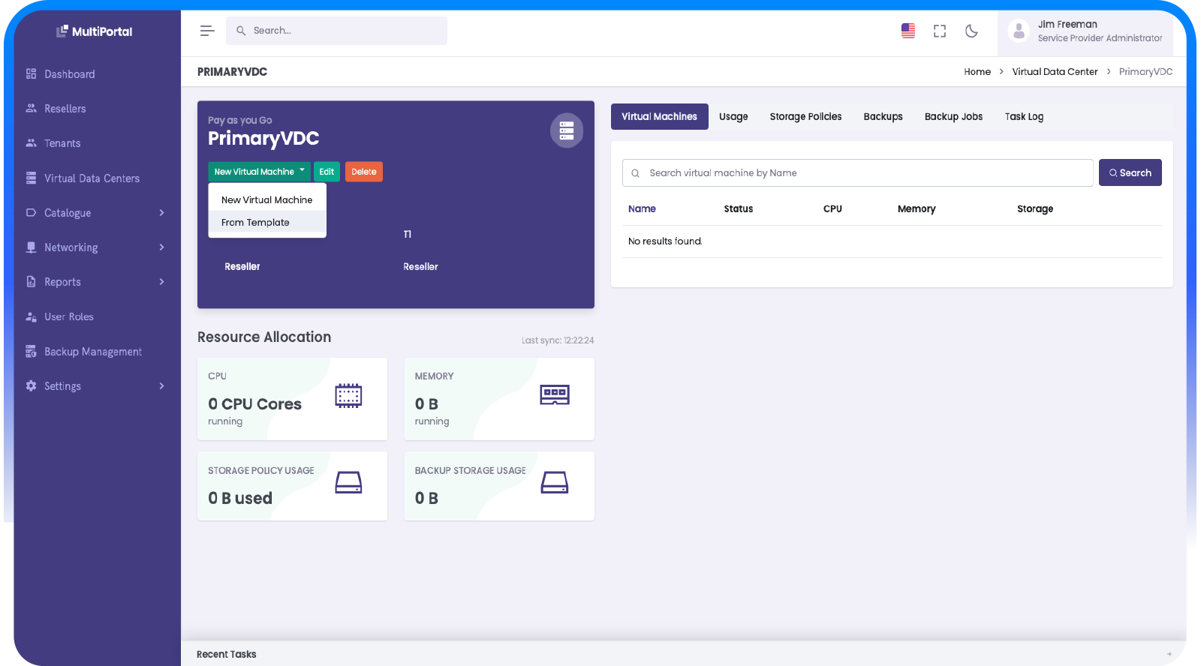The height and width of the screenshot is (666, 1201).
Task: Click the server icon on PrimaryVDC card
Action: (567, 130)
